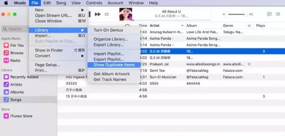
Task: Open the Music menu
Action: click(x=20, y=3)
